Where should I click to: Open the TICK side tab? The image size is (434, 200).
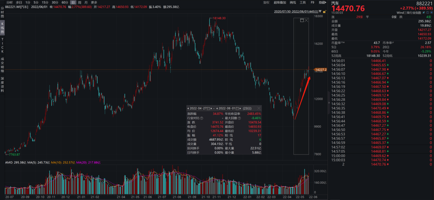click(2, 46)
